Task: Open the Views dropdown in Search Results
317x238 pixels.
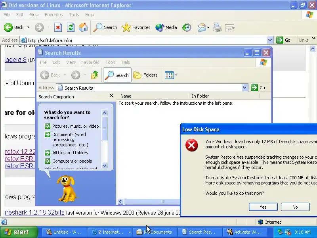Action: click(x=171, y=75)
